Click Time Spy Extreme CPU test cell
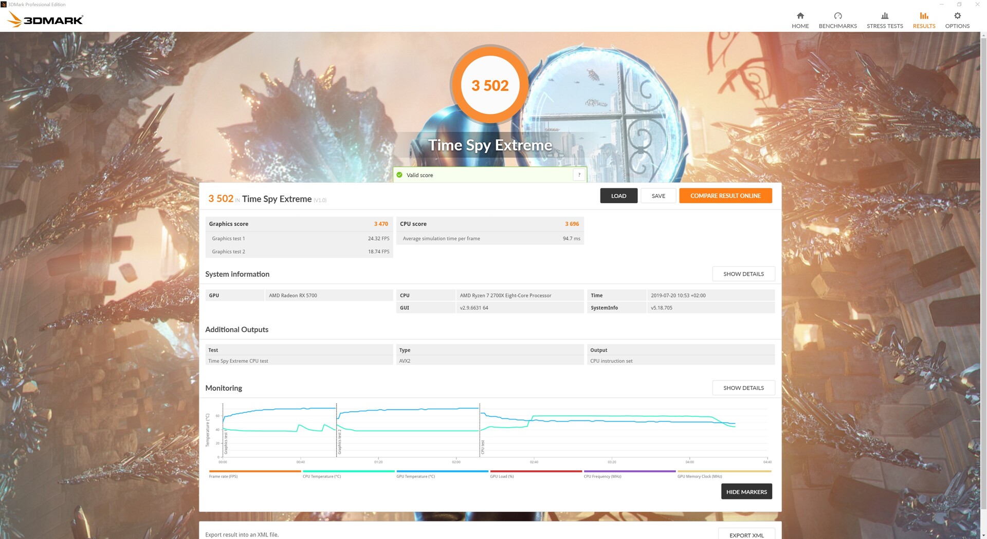 (299, 361)
